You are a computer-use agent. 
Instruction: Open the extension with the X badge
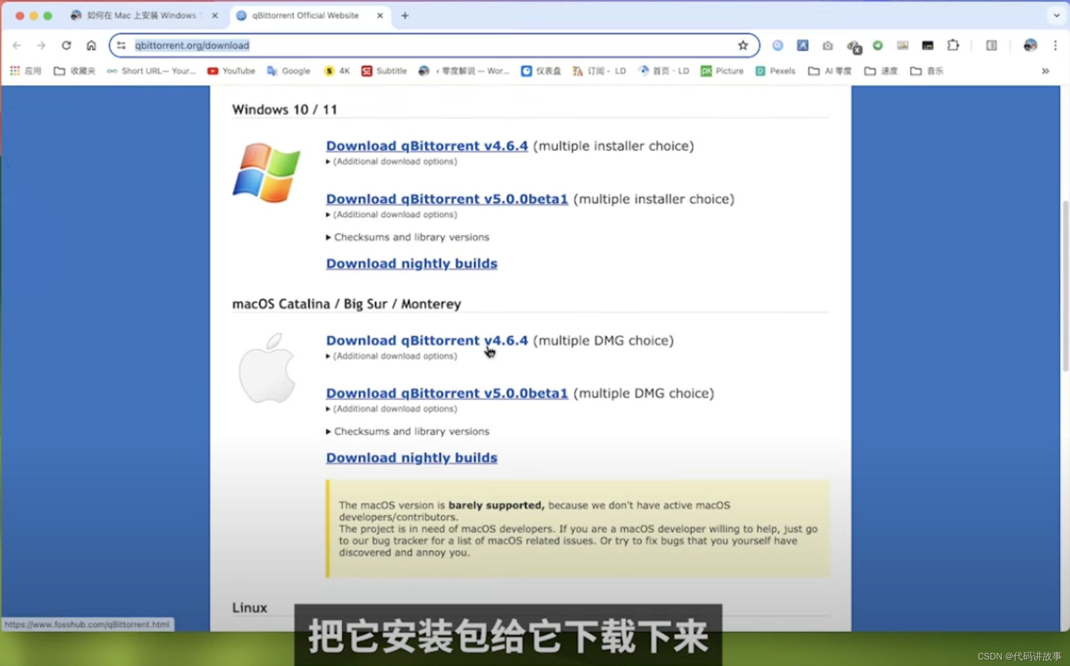[x=853, y=47]
